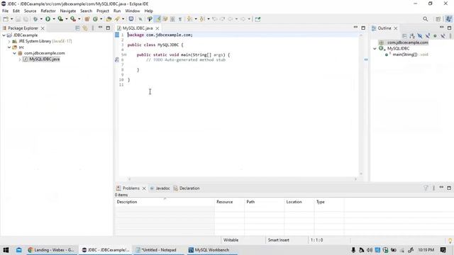The image size is (454, 255).
Task: Click the green Run button in toolbar
Action: 48,19
